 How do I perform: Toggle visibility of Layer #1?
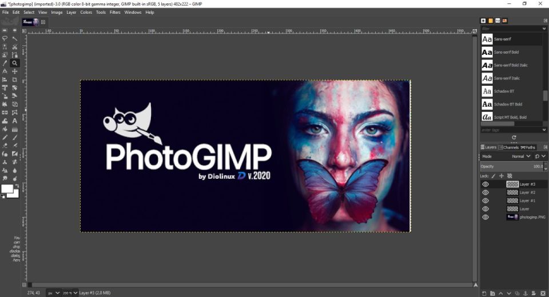[x=486, y=201]
